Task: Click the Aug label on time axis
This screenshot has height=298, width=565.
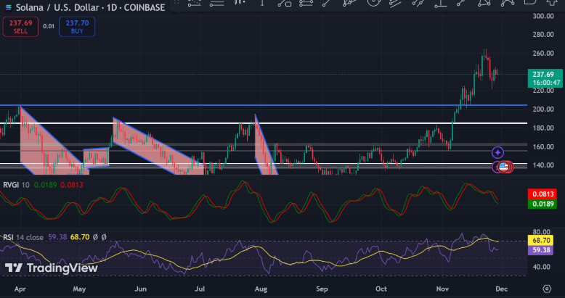Action: (261, 289)
